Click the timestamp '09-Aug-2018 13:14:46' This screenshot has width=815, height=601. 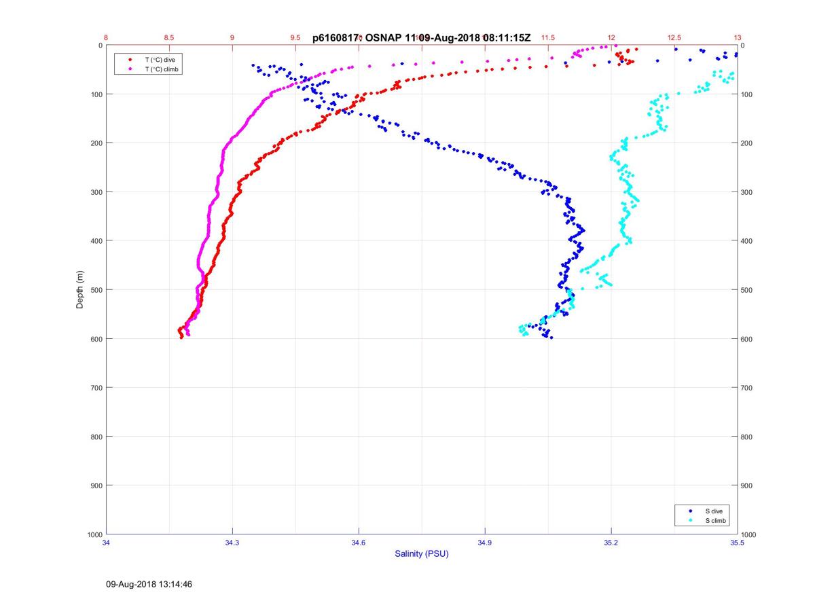point(149,584)
